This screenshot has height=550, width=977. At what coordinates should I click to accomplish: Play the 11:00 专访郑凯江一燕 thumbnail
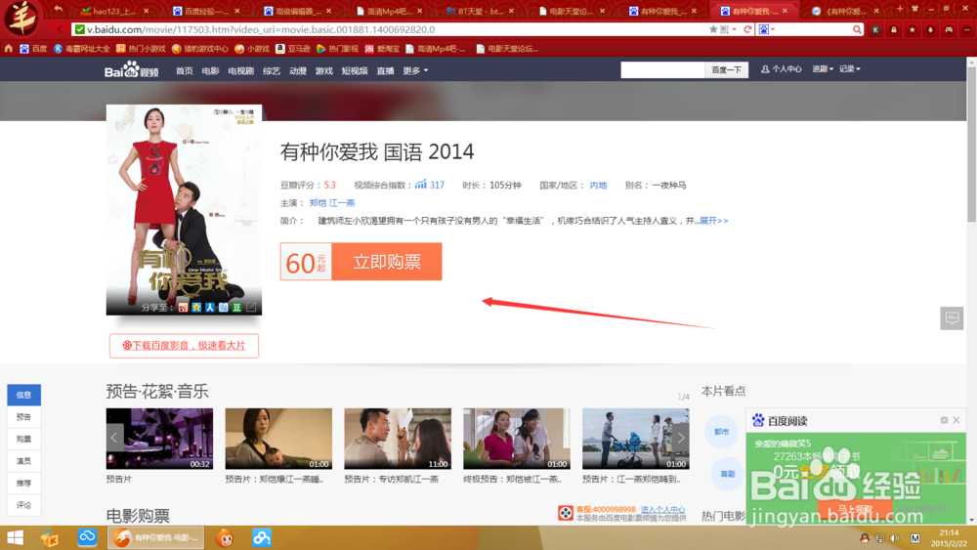398,439
